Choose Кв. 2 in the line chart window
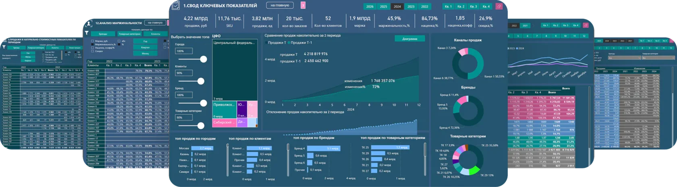Viewport: 677px width, 187px height. tap(556, 25)
